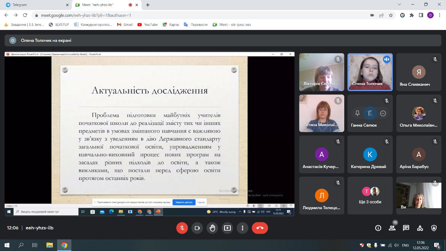Open the meeting details info panel

(x=378, y=228)
